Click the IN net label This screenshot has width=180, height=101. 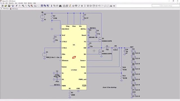42,12
